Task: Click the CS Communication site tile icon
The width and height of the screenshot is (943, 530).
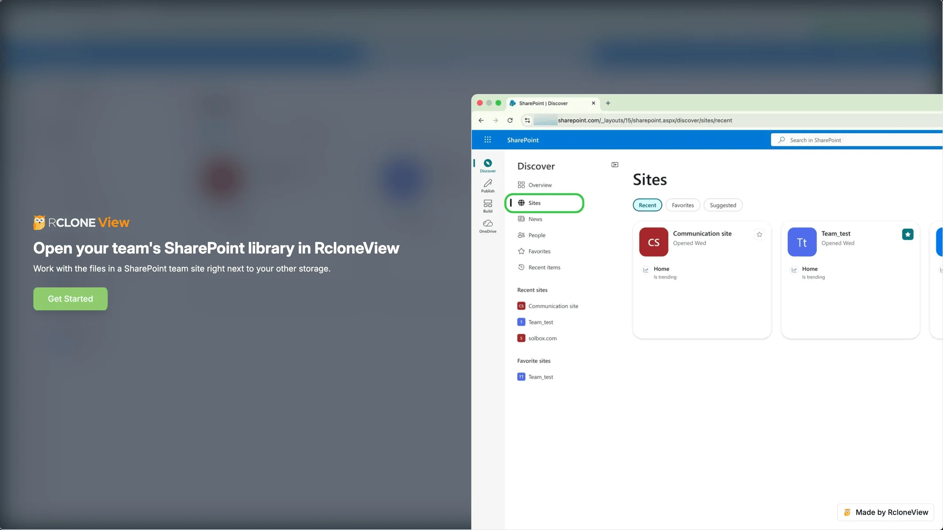Action: 654,242
